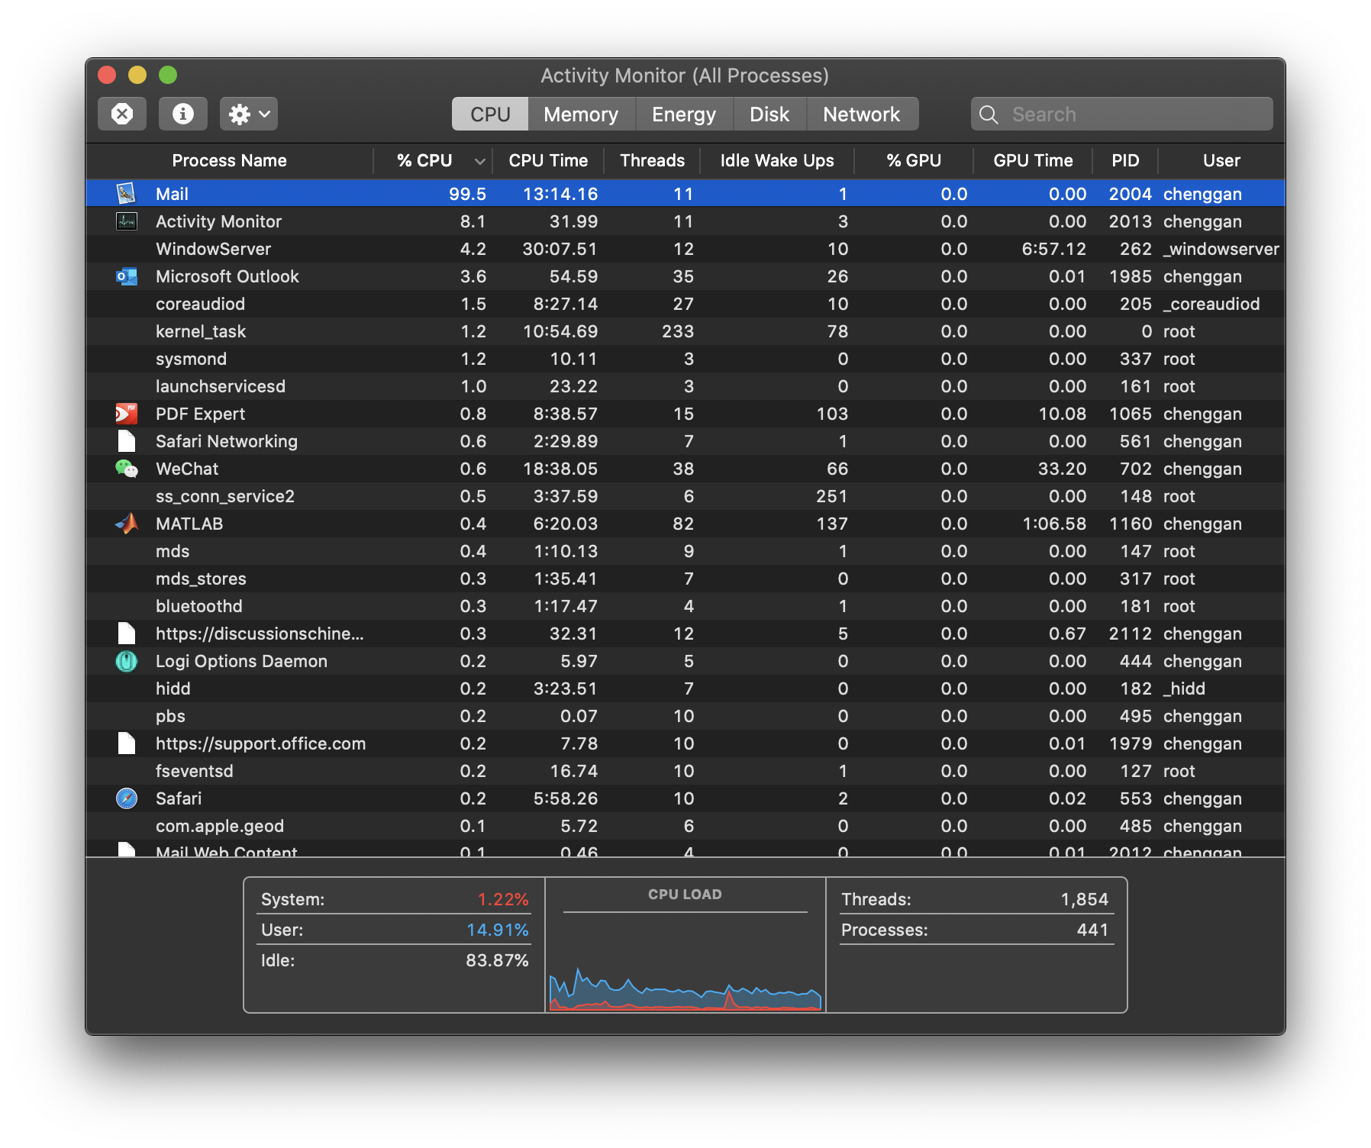Switch to the Network tab

coord(861,114)
